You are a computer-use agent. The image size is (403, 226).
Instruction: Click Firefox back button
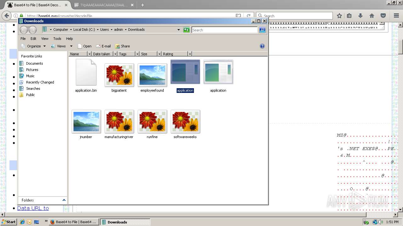[7, 16]
